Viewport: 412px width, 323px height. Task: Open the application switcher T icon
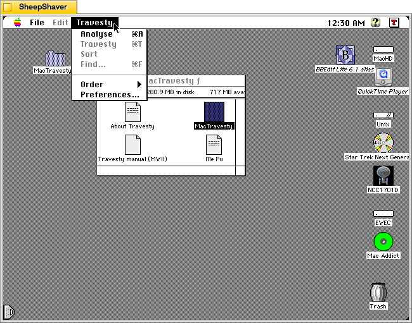394,23
